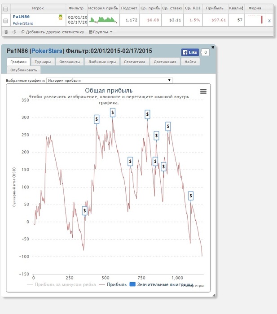Sort by the Ср. ROI column header
This screenshot has height=314, width=277.
coord(193,8)
